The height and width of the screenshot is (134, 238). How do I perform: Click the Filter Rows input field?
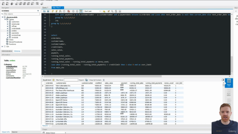pyautogui.click(x=71, y=80)
